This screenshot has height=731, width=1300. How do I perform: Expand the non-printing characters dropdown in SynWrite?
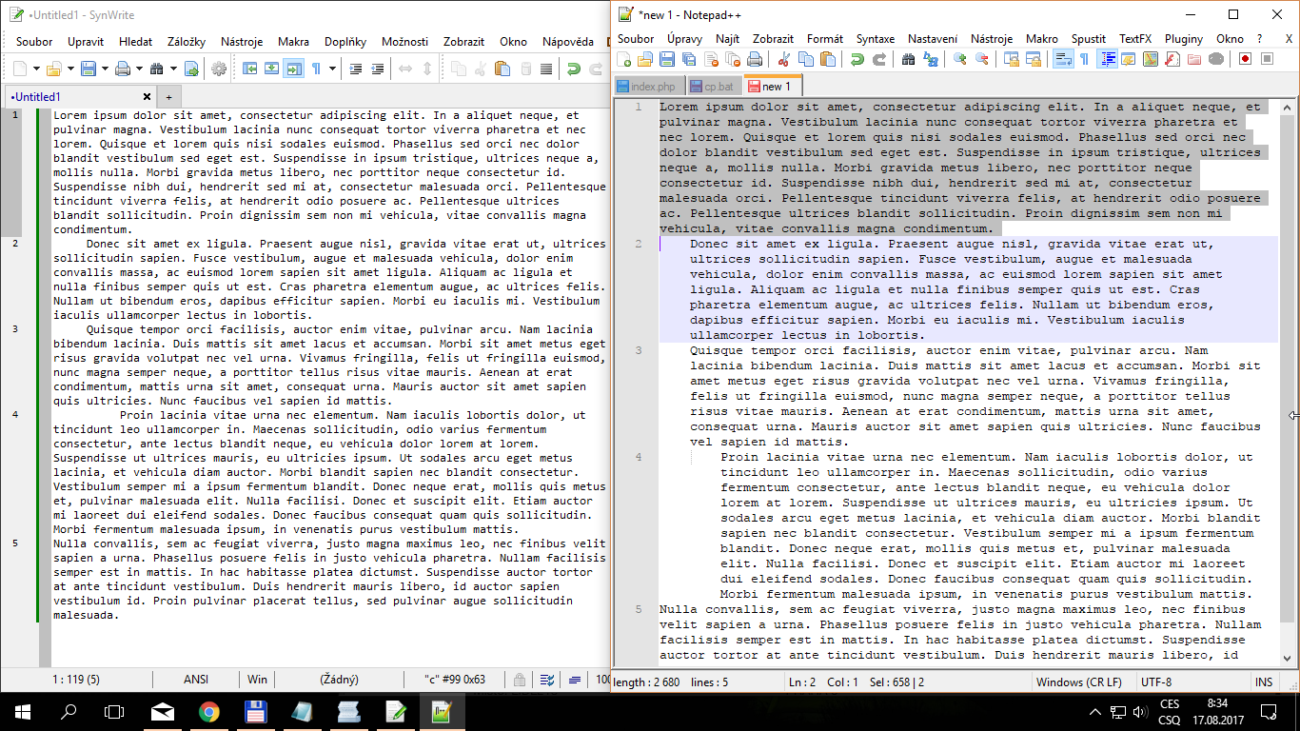pyautogui.click(x=331, y=69)
